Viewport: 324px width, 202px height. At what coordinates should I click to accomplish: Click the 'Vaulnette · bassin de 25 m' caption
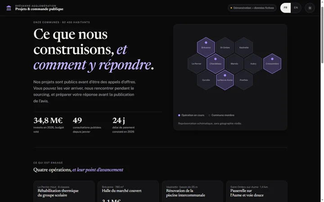tap(182, 187)
